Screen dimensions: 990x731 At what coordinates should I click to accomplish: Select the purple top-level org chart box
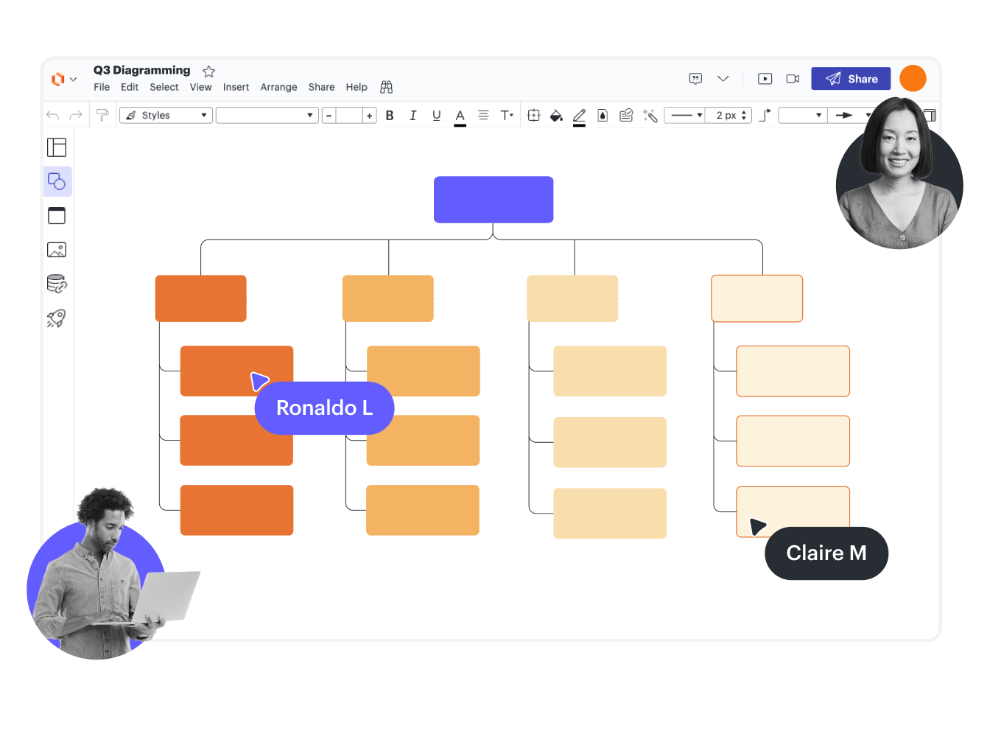click(x=493, y=200)
